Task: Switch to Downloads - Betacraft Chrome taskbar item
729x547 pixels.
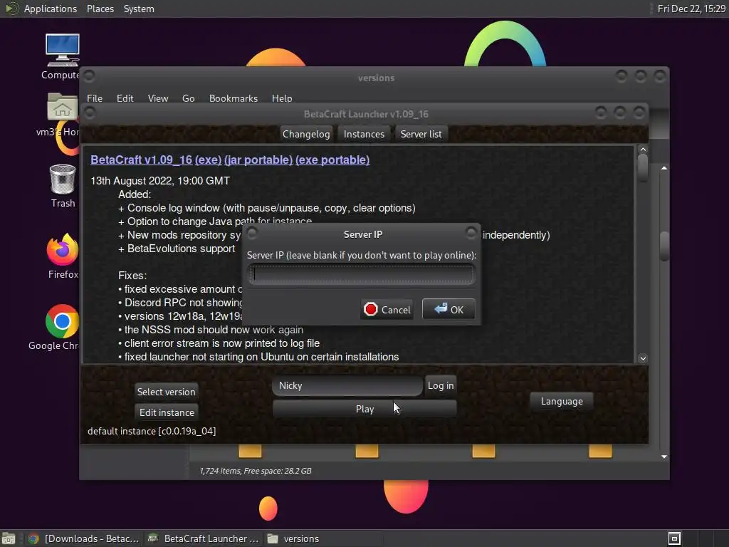Action: [84, 538]
